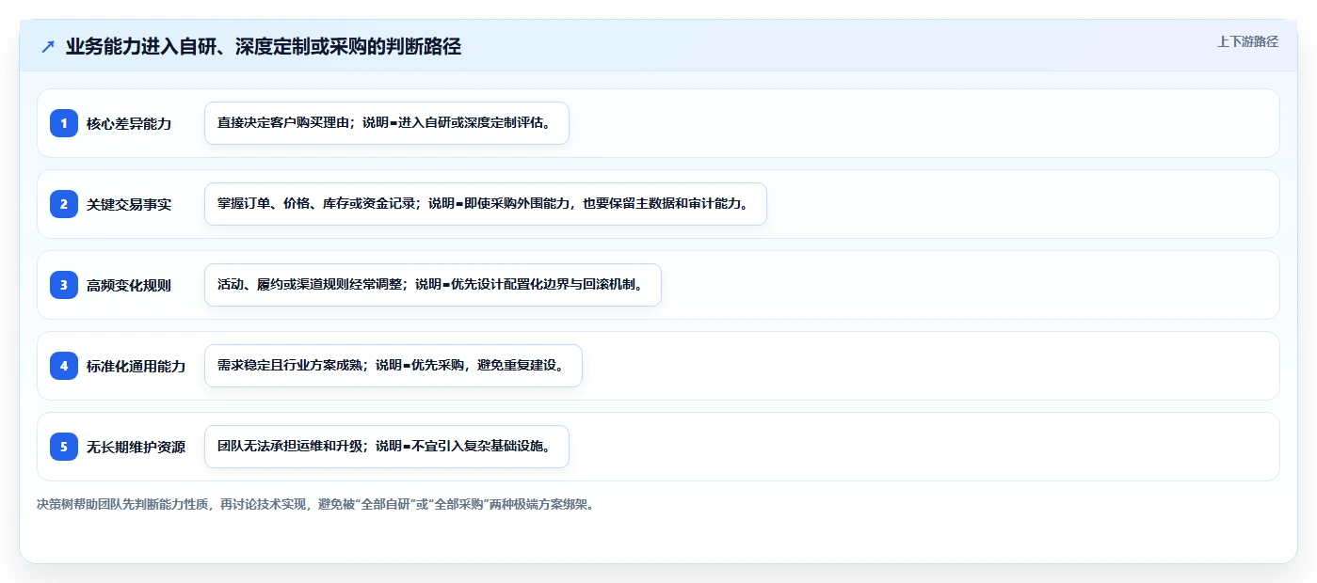
Task: Select step badge number 5
Action: 64,447
